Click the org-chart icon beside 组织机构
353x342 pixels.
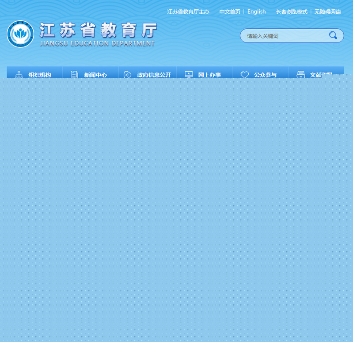coord(19,75)
